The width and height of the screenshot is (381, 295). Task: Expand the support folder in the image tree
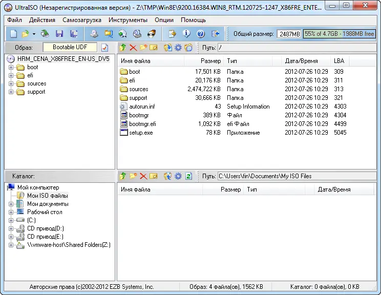11,92
